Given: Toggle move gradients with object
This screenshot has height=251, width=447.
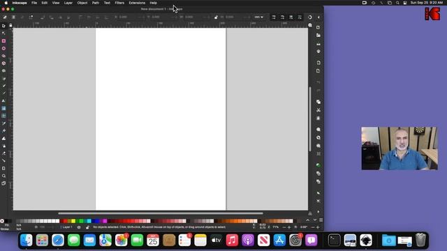Looking at the screenshot, I should pyautogui.click(x=291, y=17).
